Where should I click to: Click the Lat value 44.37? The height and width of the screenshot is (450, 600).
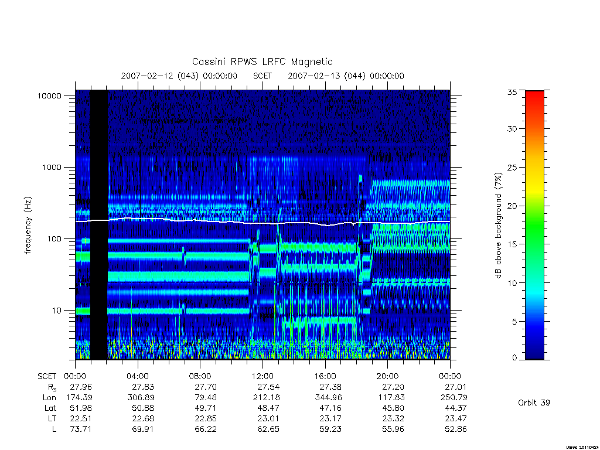456,408
